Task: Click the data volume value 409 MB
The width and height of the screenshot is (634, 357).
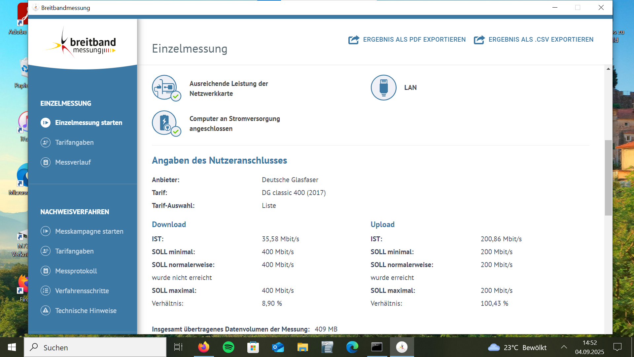Action: tap(326, 329)
